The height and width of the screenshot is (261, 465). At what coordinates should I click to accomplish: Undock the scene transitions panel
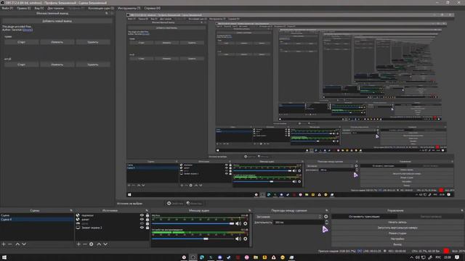[x=327, y=210]
